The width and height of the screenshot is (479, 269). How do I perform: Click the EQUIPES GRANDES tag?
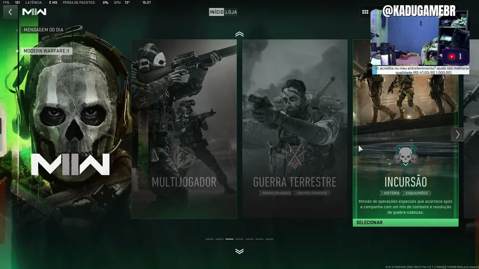(x=312, y=193)
